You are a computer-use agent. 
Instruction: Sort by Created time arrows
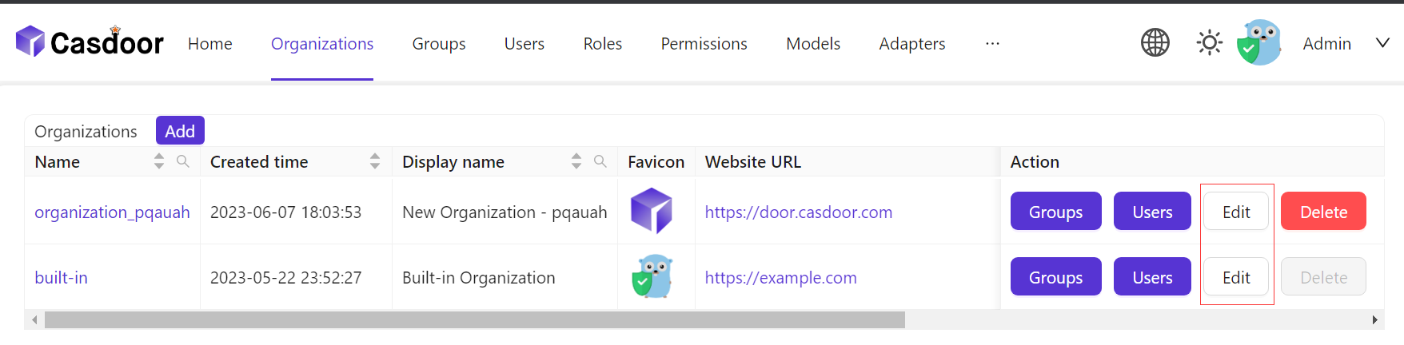point(375,161)
